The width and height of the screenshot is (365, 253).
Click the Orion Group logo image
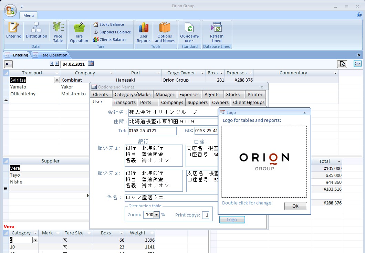[264, 161]
